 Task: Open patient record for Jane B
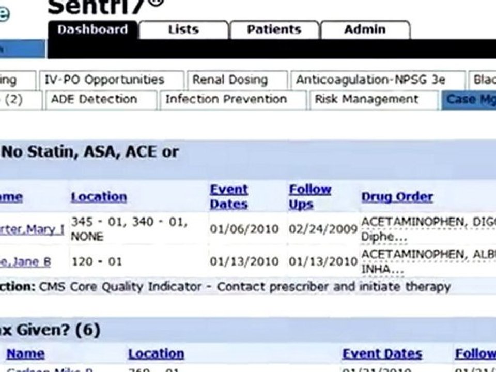pos(25,262)
